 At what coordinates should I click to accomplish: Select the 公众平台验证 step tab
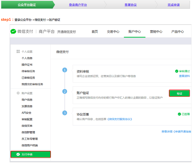[27, 5]
